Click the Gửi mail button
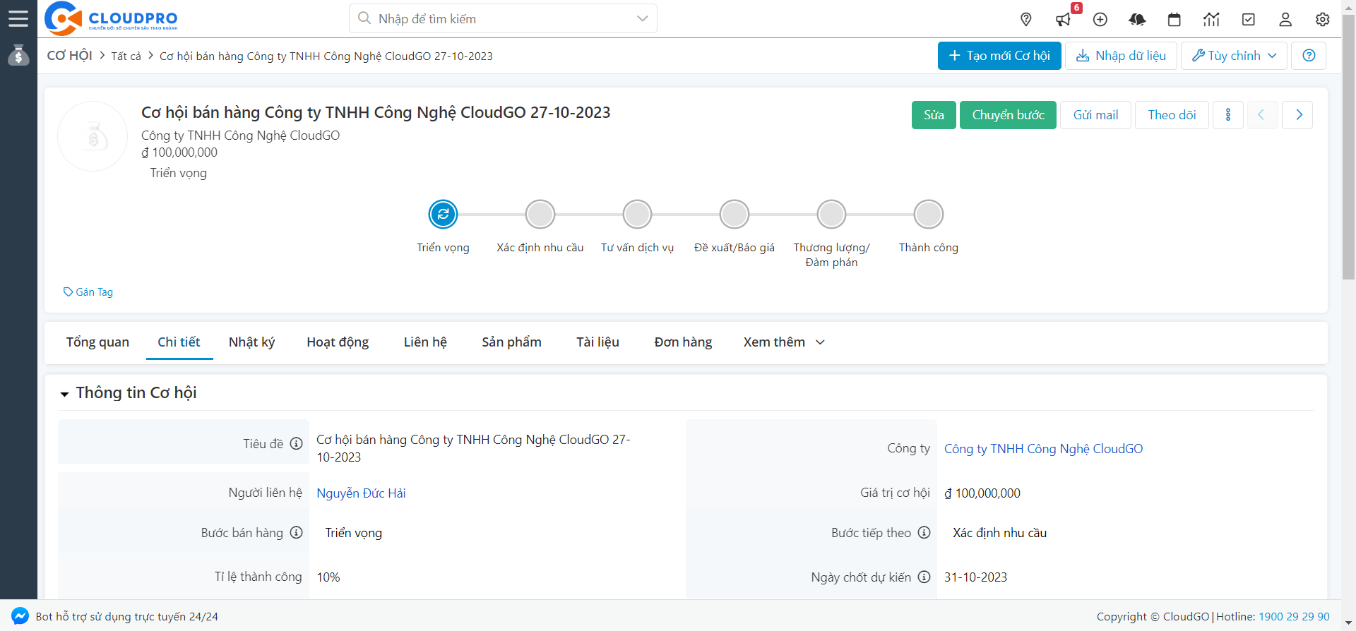Screen dimensions: 1356x631 click(1095, 115)
